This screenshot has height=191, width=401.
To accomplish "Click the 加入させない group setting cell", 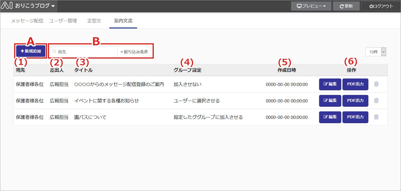I will click(x=188, y=84).
